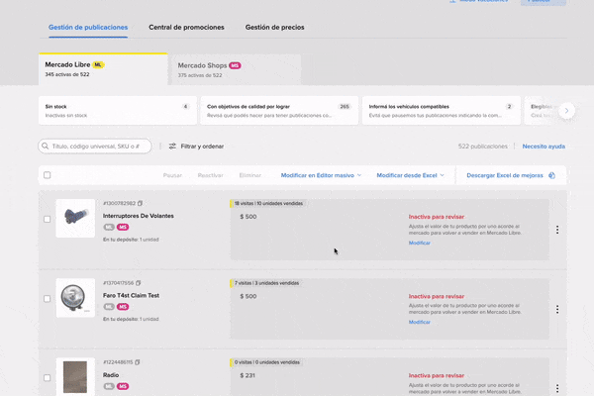Click the Excel download icon
594x396 pixels.
pos(552,175)
